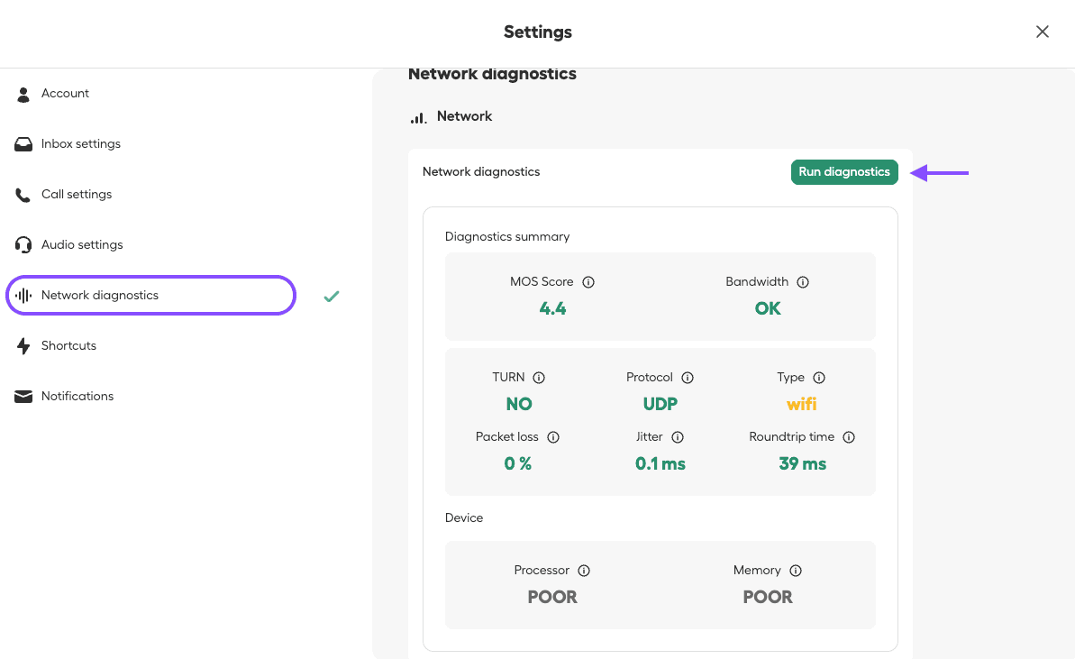Screen dimensions: 1075x659
Task: Click the MOS Score value 4.4
Action: tap(552, 308)
